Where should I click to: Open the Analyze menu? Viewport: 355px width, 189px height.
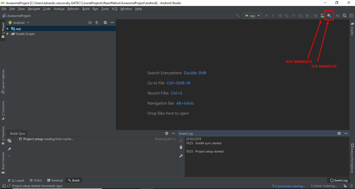(x=59, y=9)
